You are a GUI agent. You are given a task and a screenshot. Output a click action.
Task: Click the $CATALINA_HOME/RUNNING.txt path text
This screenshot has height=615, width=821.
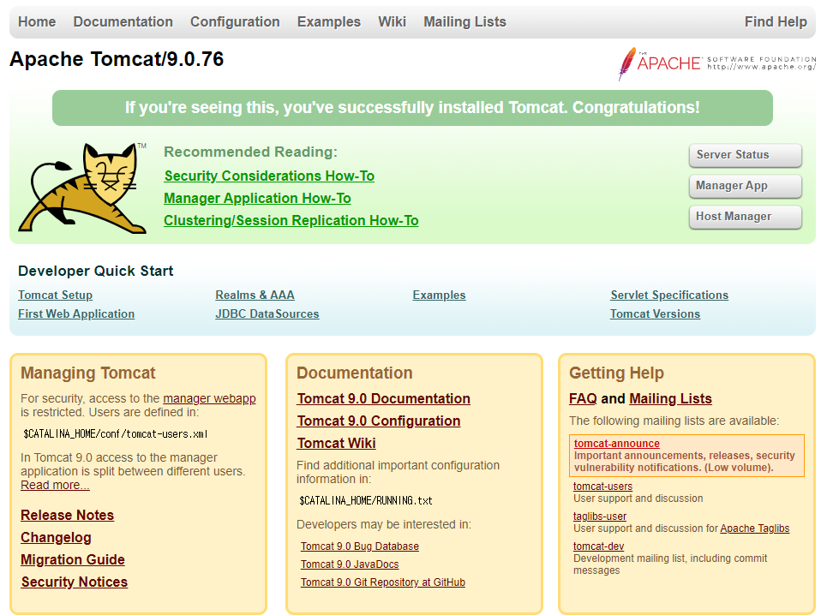(x=365, y=501)
